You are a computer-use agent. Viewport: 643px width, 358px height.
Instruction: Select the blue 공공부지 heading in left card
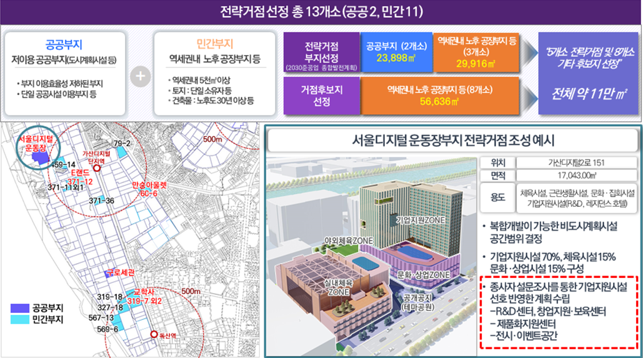tap(64, 45)
